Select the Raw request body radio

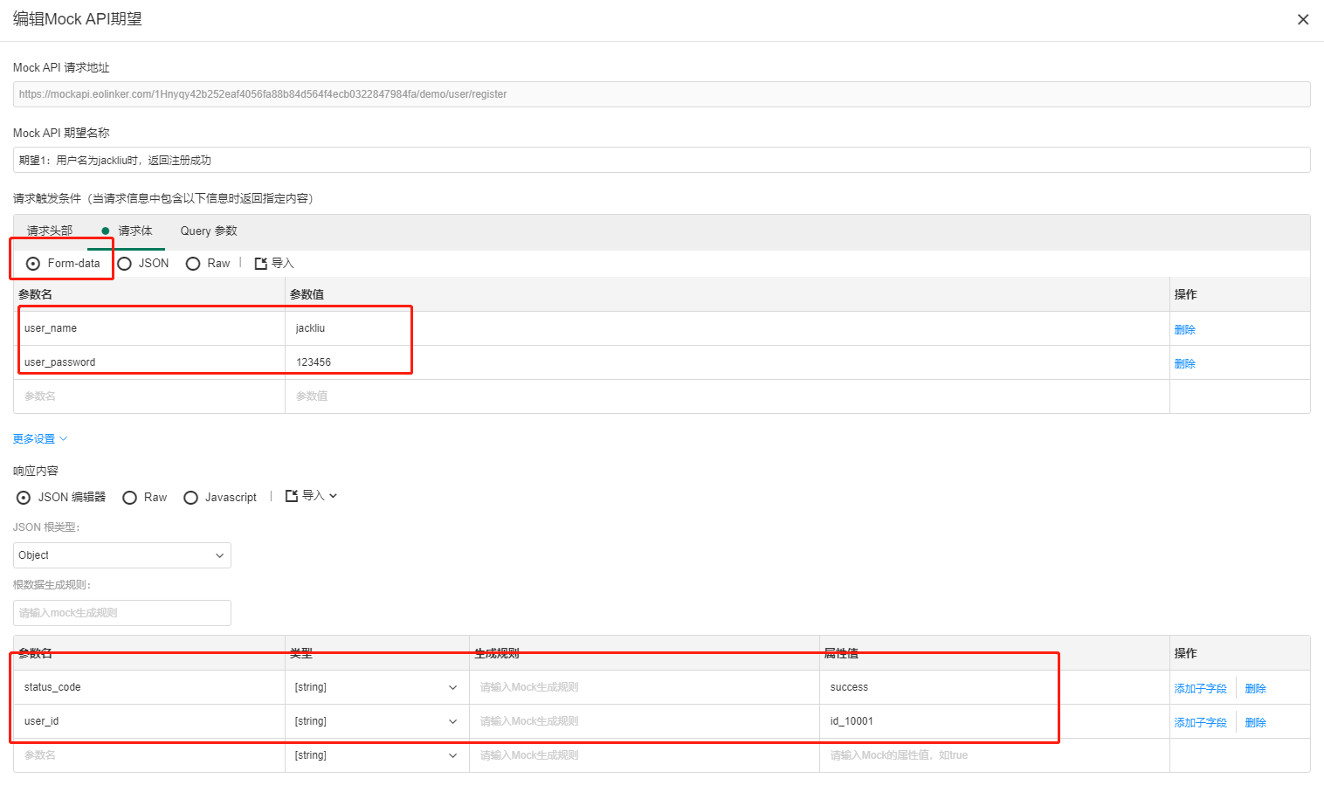click(x=193, y=263)
